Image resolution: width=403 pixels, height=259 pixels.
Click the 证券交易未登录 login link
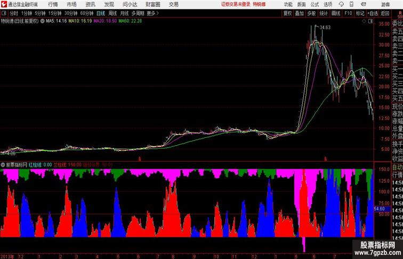coord(236,4)
